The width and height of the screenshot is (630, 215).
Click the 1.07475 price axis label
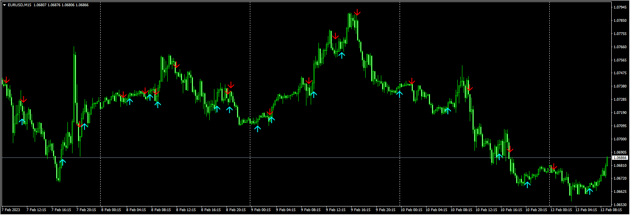pos(620,73)
